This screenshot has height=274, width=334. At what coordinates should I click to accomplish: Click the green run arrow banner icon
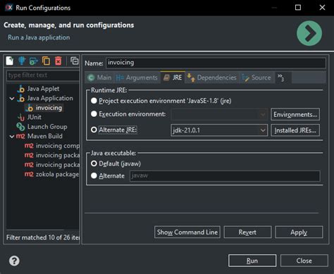pyautogui.click(x=309, y=33)
